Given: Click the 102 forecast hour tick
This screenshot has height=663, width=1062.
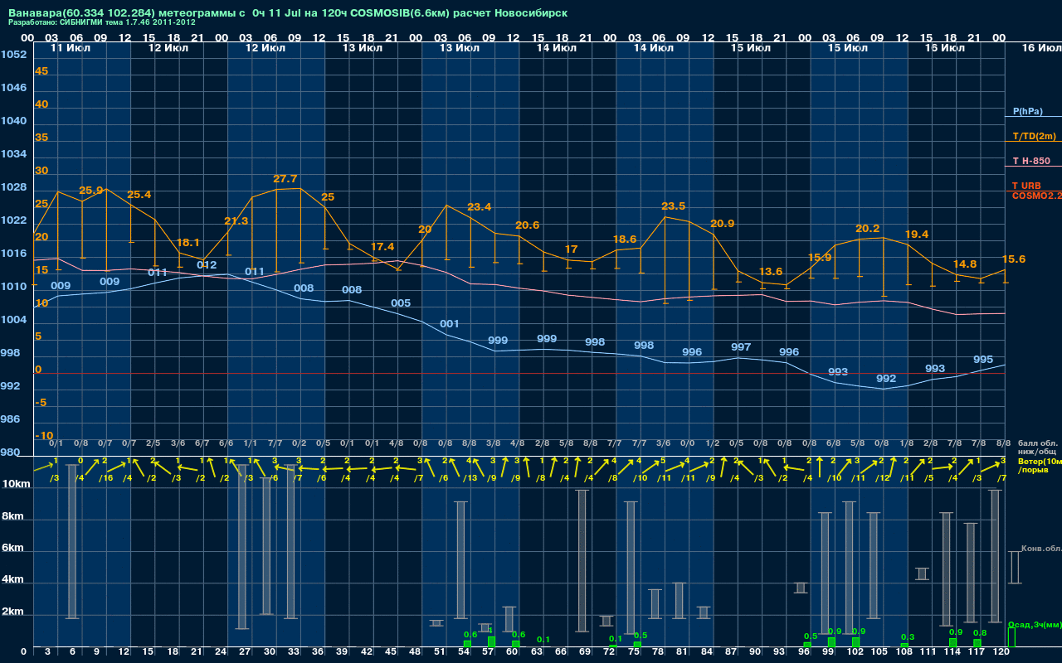Looking at the screenshot, I should (855, 652).
